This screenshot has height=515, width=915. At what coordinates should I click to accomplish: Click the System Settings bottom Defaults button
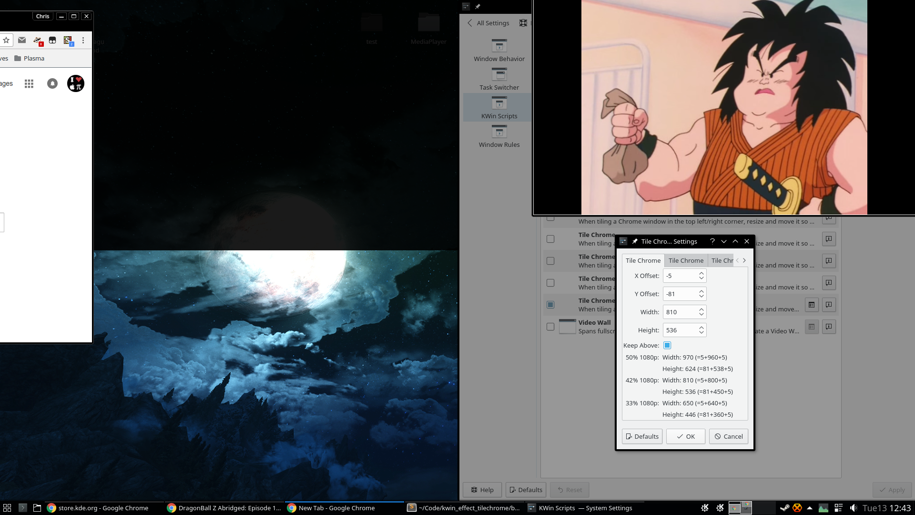point(526,490)
